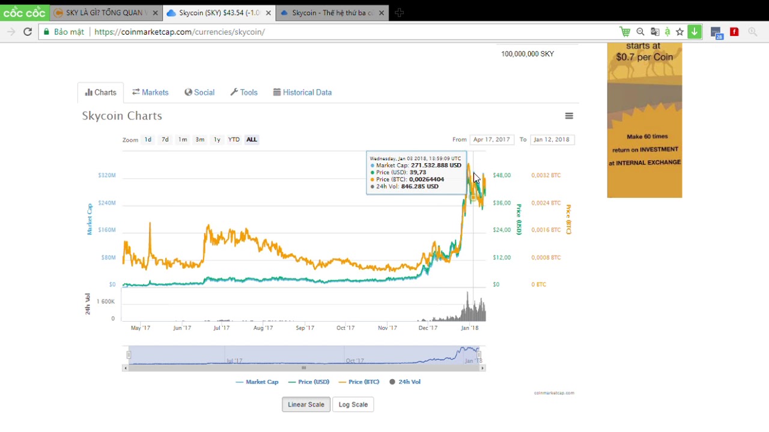Toggle Price (USD) series in legend

(x=309, y=382)
